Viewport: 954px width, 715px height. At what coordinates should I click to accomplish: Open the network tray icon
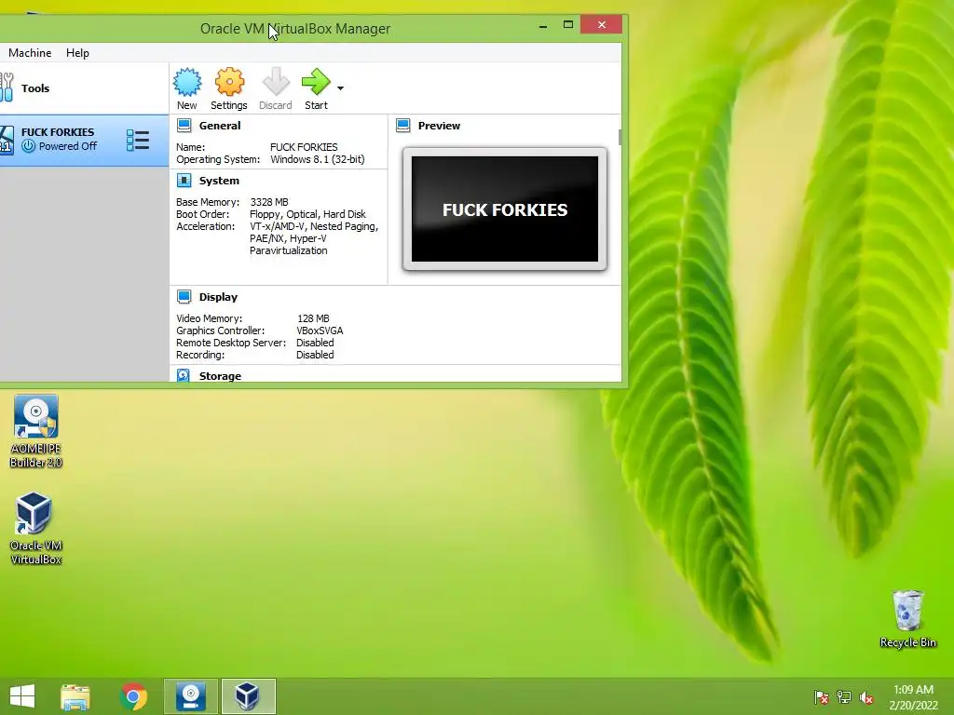coord(844,696)
